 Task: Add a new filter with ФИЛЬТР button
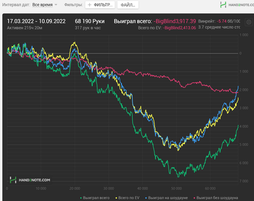pos(100,5)
